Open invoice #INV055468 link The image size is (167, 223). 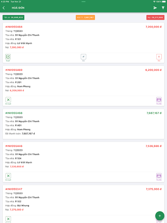pos(14,113)
